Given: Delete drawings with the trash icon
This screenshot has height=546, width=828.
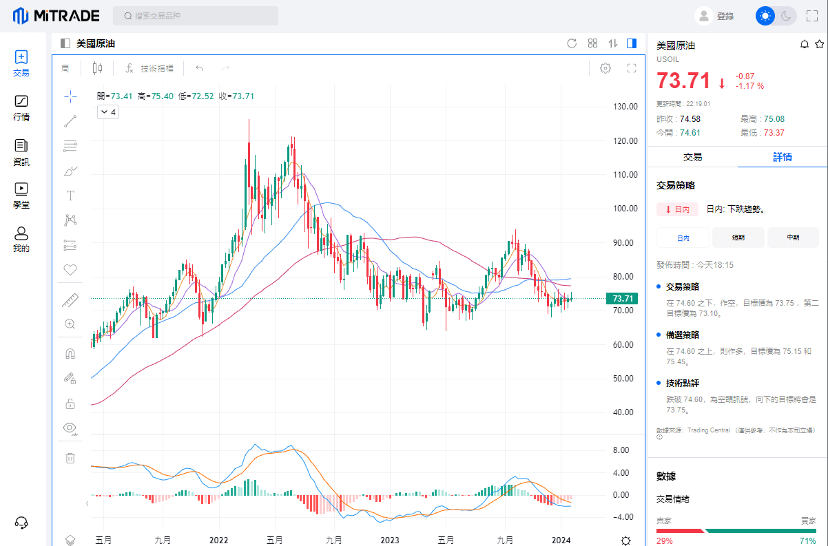Looking at the screenshot, I should (70, 458).
